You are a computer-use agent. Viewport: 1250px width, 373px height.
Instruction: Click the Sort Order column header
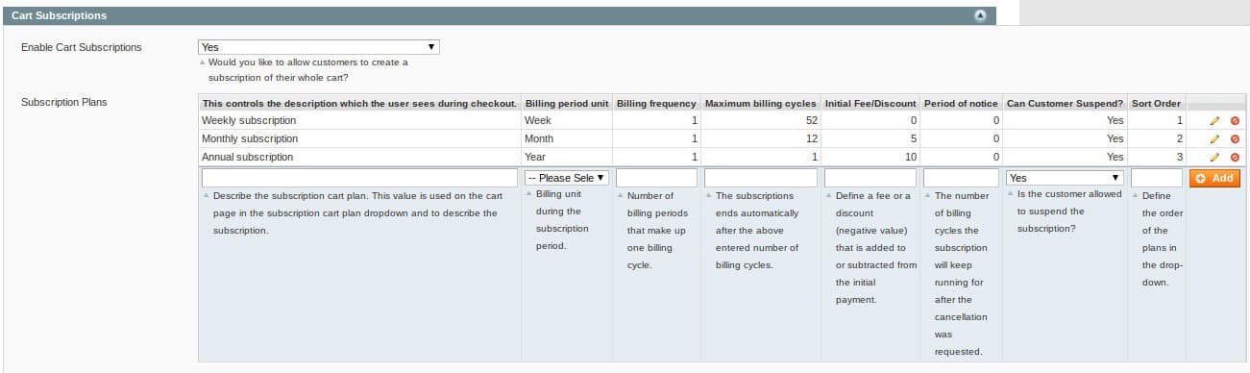tap(1156, 103)
